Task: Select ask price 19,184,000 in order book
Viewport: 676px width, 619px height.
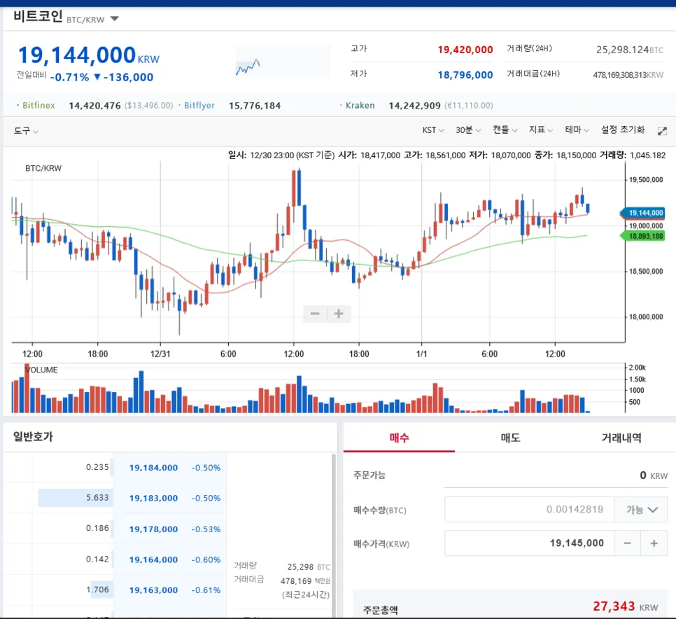Action: (153, 468)
